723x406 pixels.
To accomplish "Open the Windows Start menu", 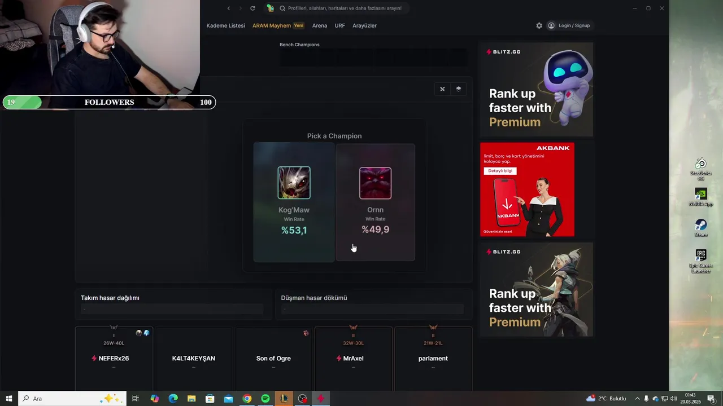I will (x=9, y=399).
